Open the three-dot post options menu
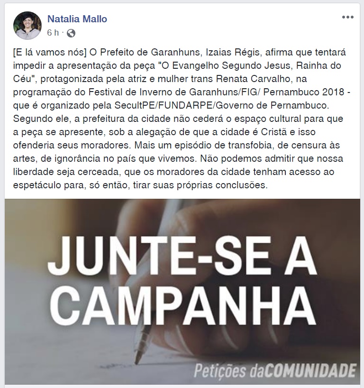The height and width of the screenshot is (388, 364). [x=348, y=17]
